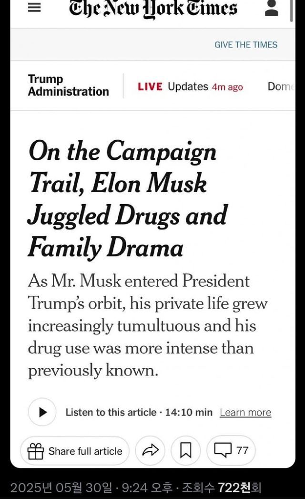Open the 77 comments
Screen dimensions: 305x499
click(231, 451)
